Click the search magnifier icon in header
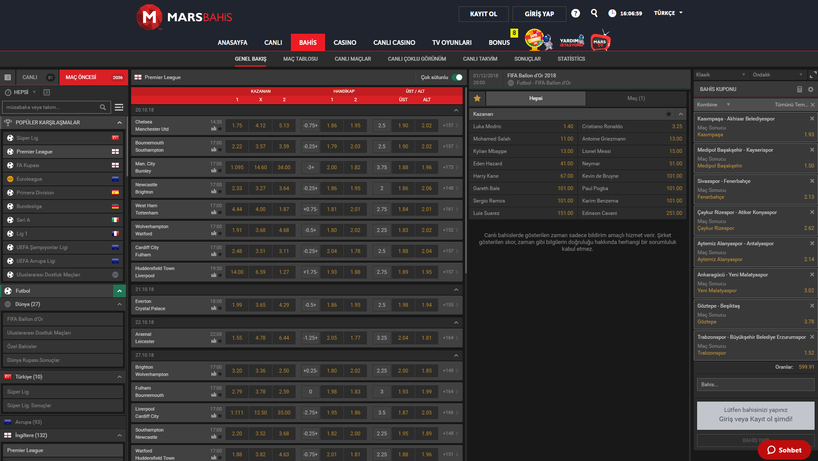This screenshot has height=461, width=818. (x=594, y=13)
